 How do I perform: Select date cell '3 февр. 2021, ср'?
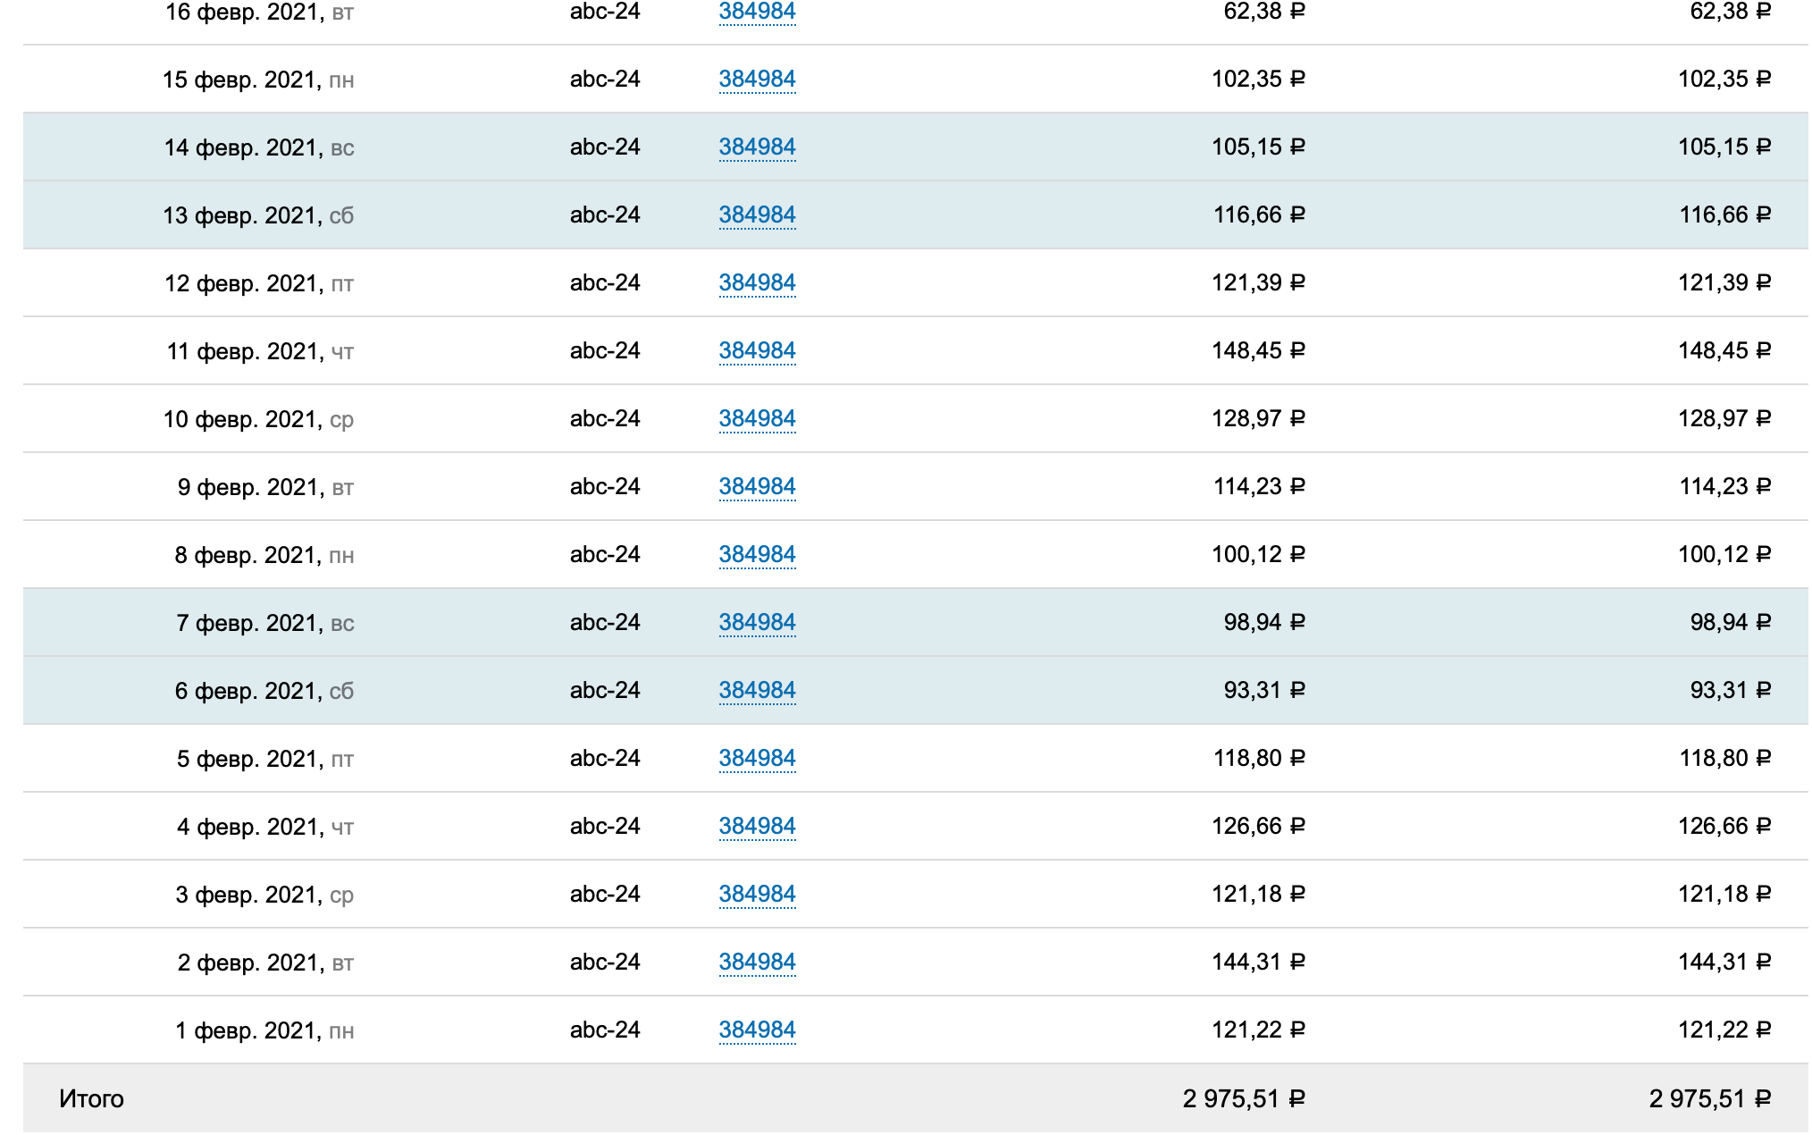coord(264,895)
